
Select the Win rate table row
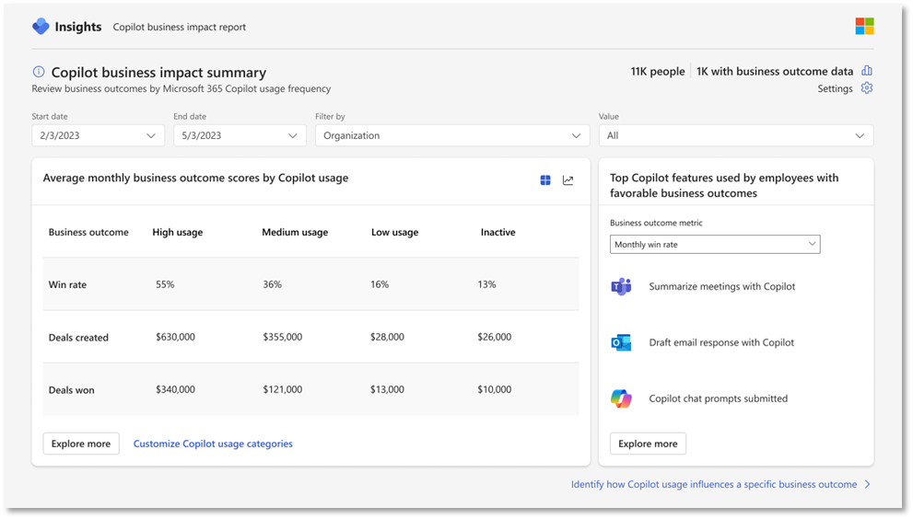click(310, 284)
